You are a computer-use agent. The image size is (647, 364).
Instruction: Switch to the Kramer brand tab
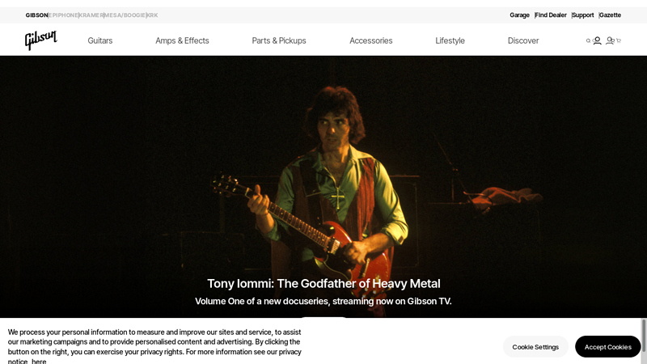tap(91, 15)
